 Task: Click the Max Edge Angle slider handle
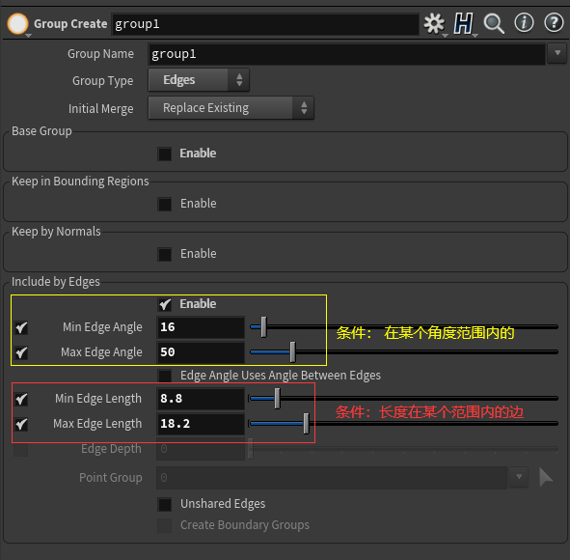click(292, 351)
